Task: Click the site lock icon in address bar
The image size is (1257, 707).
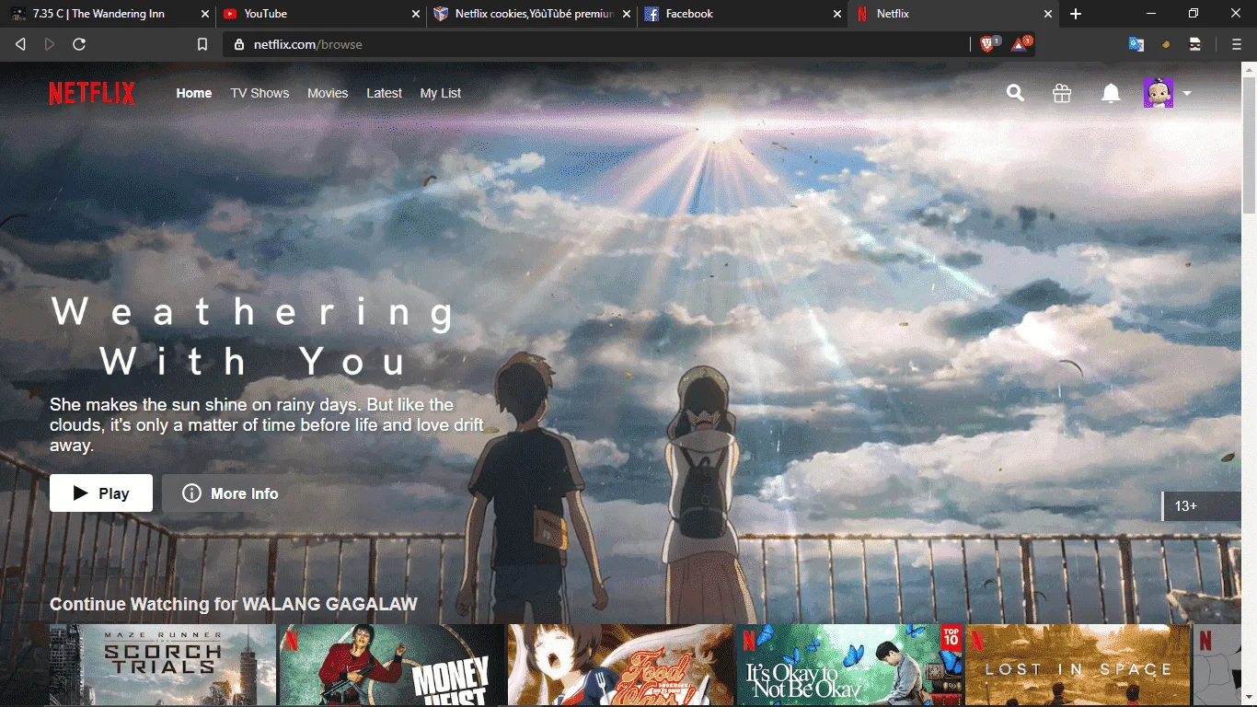Action: [239, 44]
